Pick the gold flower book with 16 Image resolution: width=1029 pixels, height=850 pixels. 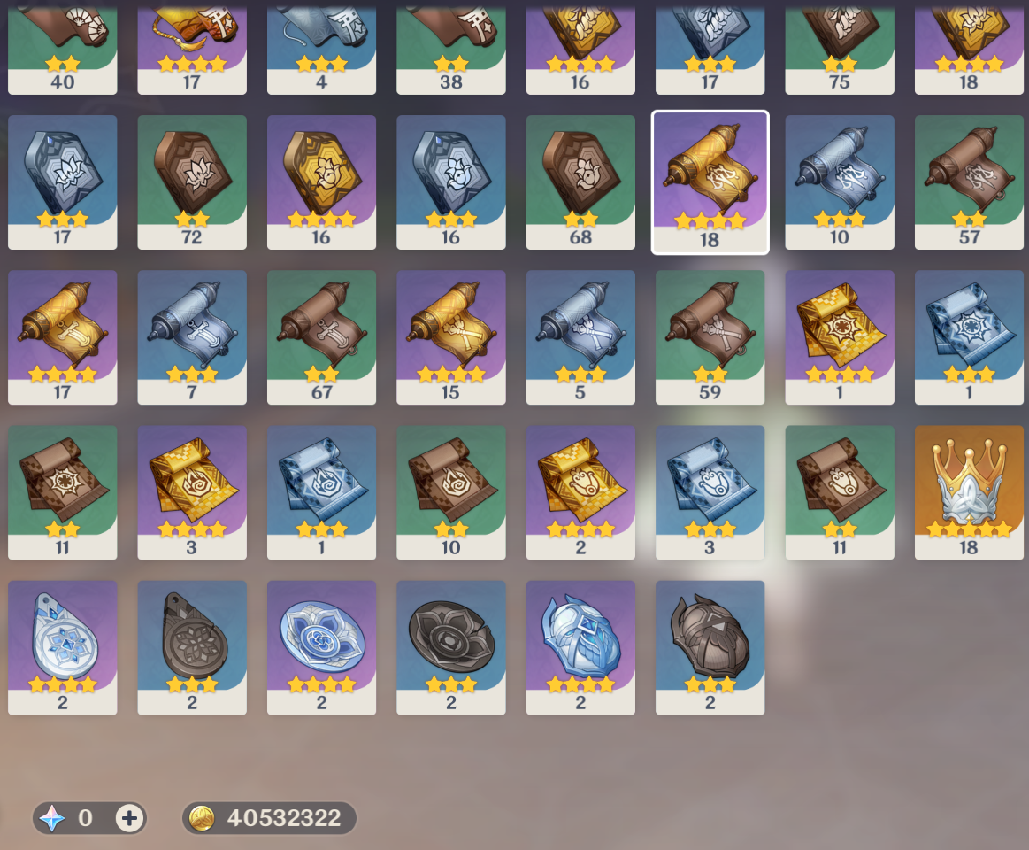click(x=321, y=182)
